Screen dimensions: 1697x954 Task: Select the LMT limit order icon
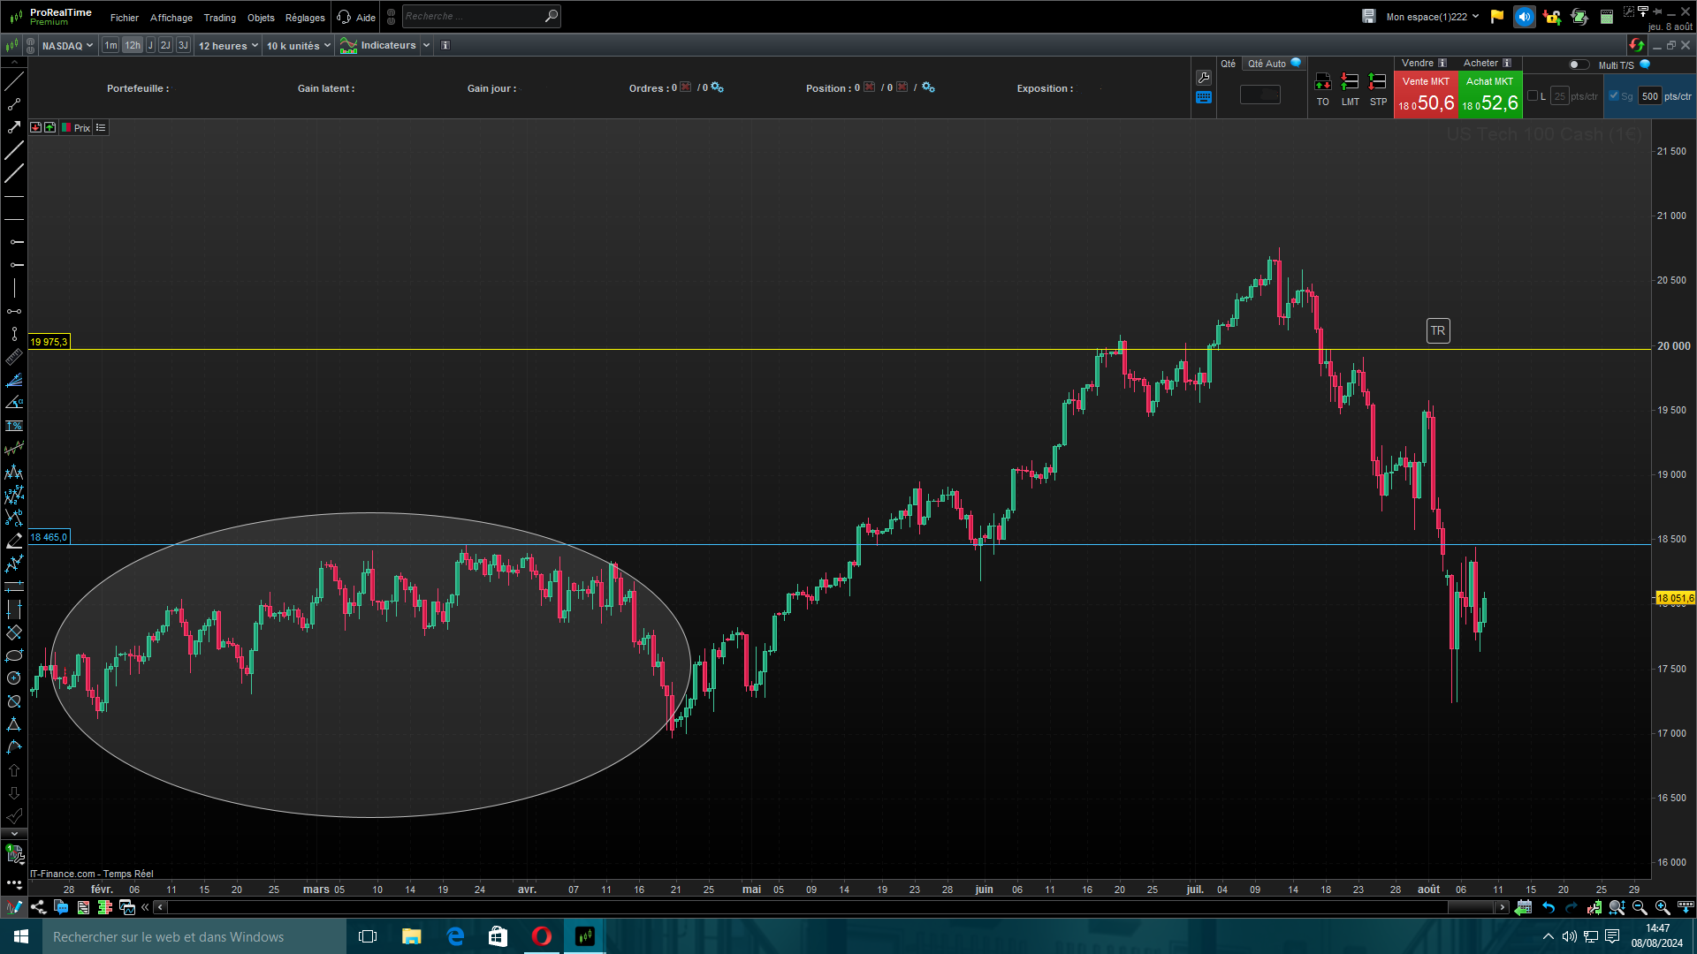[1350, 83]
